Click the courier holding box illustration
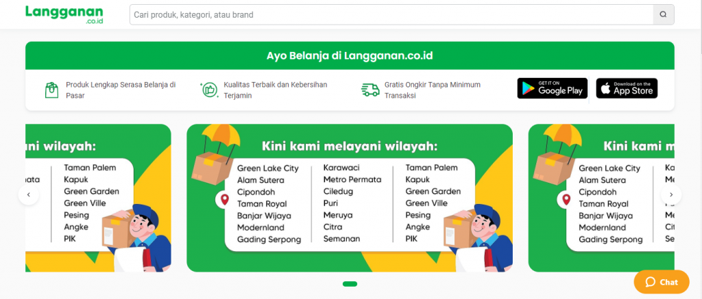Screen dimensions: 702x299 coord(477,237)
